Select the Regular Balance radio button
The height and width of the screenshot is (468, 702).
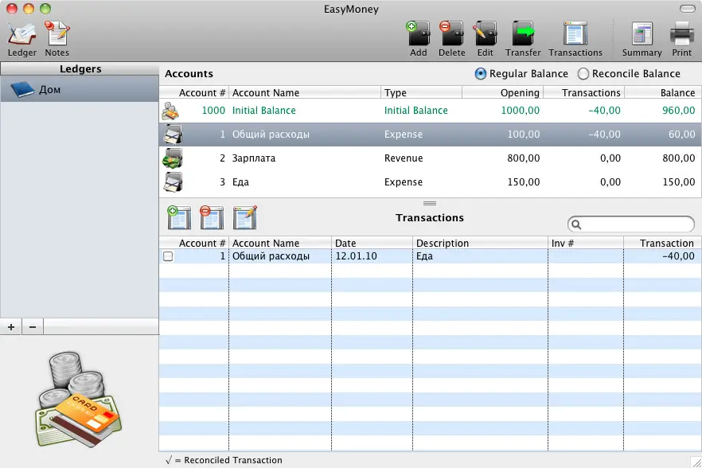click(481, 73)
